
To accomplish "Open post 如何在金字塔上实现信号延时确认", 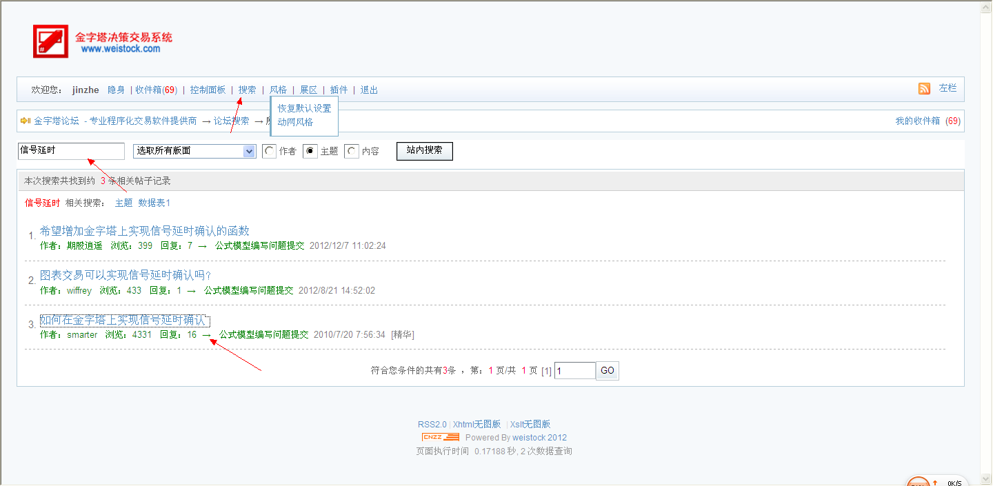I will 123,320.
